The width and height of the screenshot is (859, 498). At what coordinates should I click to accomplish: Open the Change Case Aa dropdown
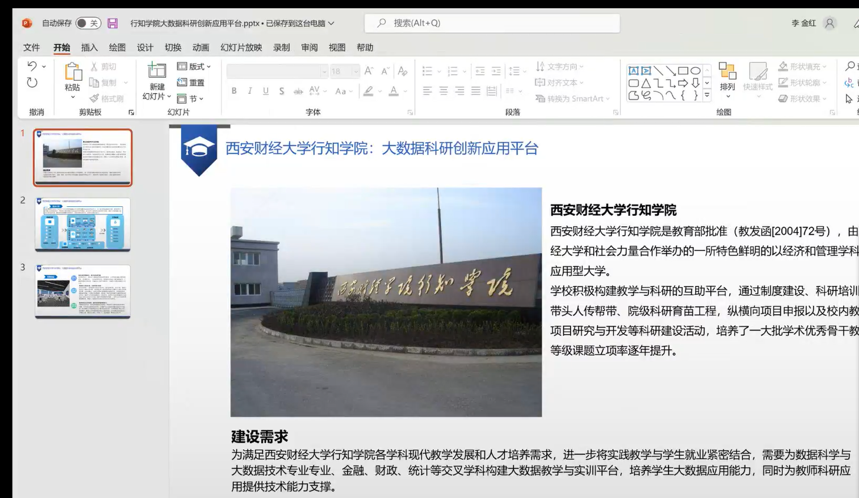click(x=343, y=91)
